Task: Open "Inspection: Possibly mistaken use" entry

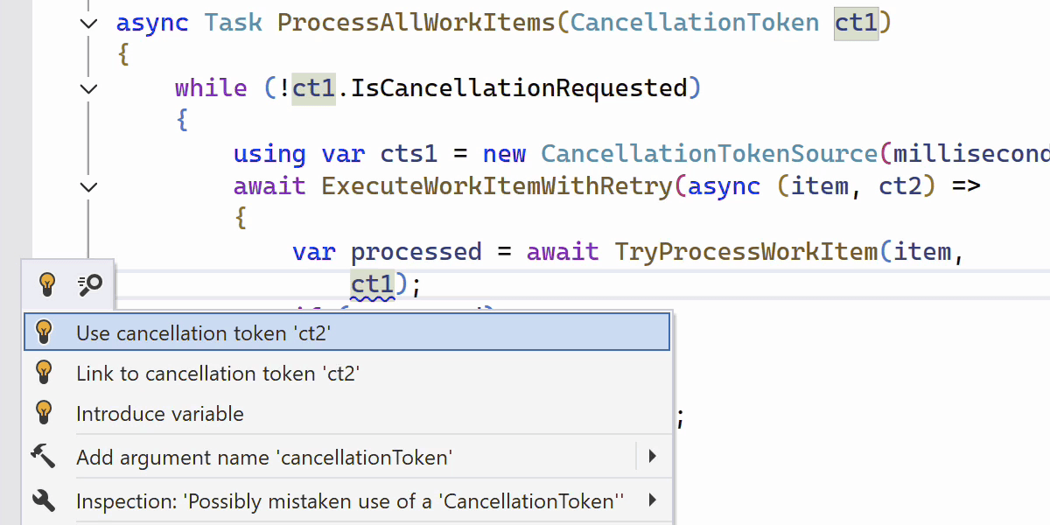Action: pos(350,501)
